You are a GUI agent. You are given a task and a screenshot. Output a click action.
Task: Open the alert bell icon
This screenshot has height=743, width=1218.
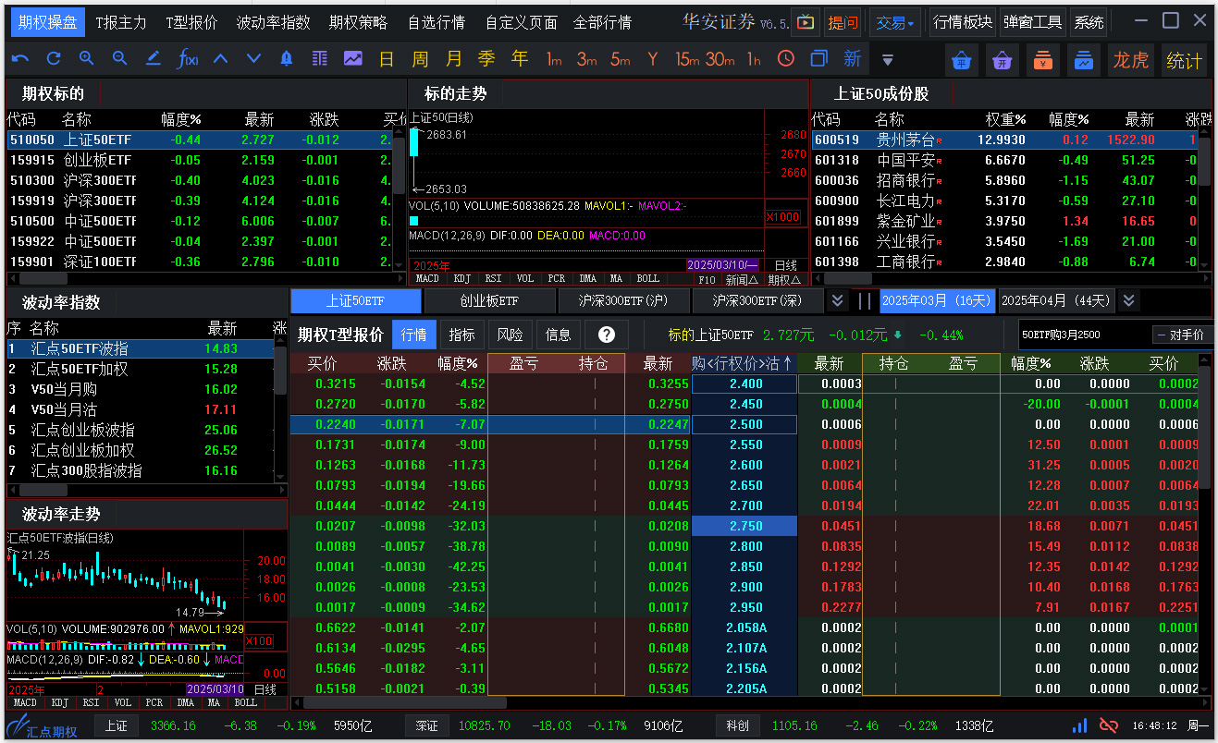[287, 59]
